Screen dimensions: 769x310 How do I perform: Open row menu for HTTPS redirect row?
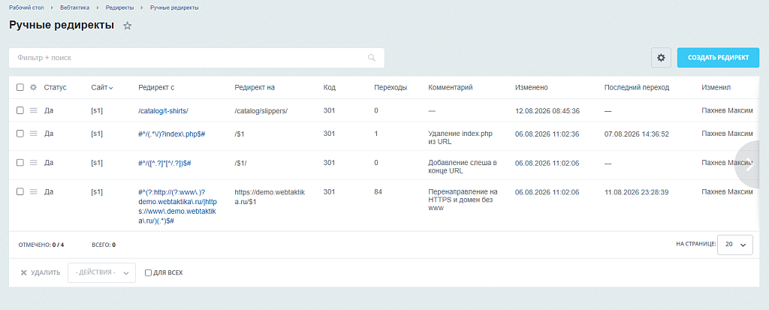point(33,192)
